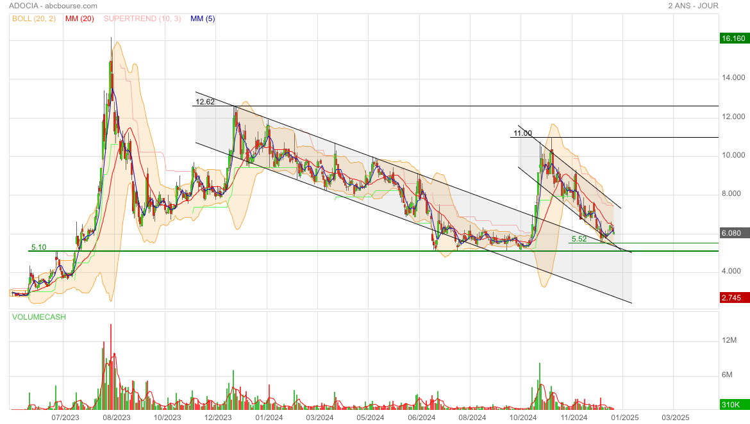Click the VOLUMECASH panel label
This screenshot has width=750, height=424.
click(x=39, y=317)
